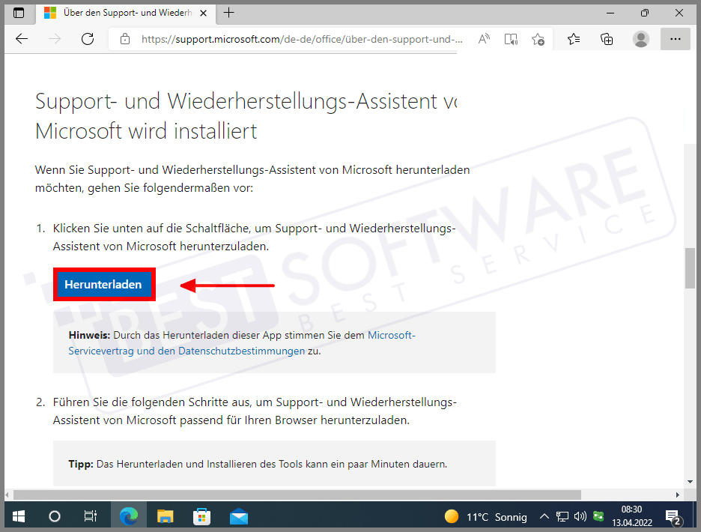Open the browser profile avatar
Image resolution: width=701 pixels, height=532 pixels.
[x=641, y=39]
